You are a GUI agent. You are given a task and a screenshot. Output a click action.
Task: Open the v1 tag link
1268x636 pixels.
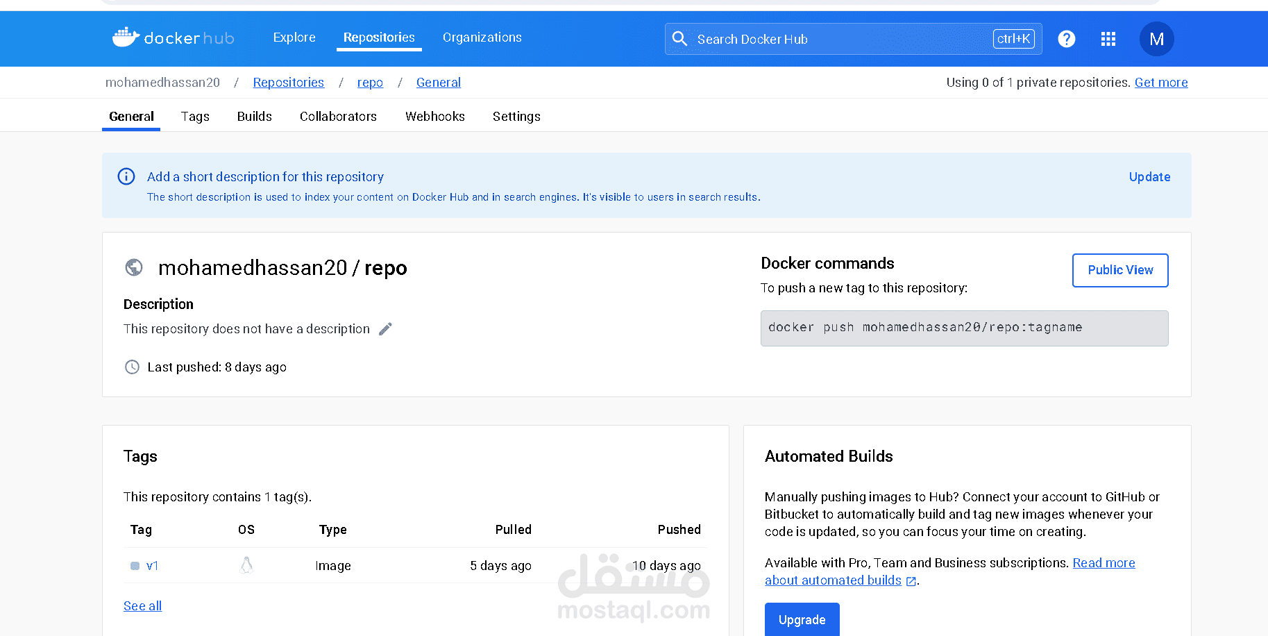tap(153, 566)
